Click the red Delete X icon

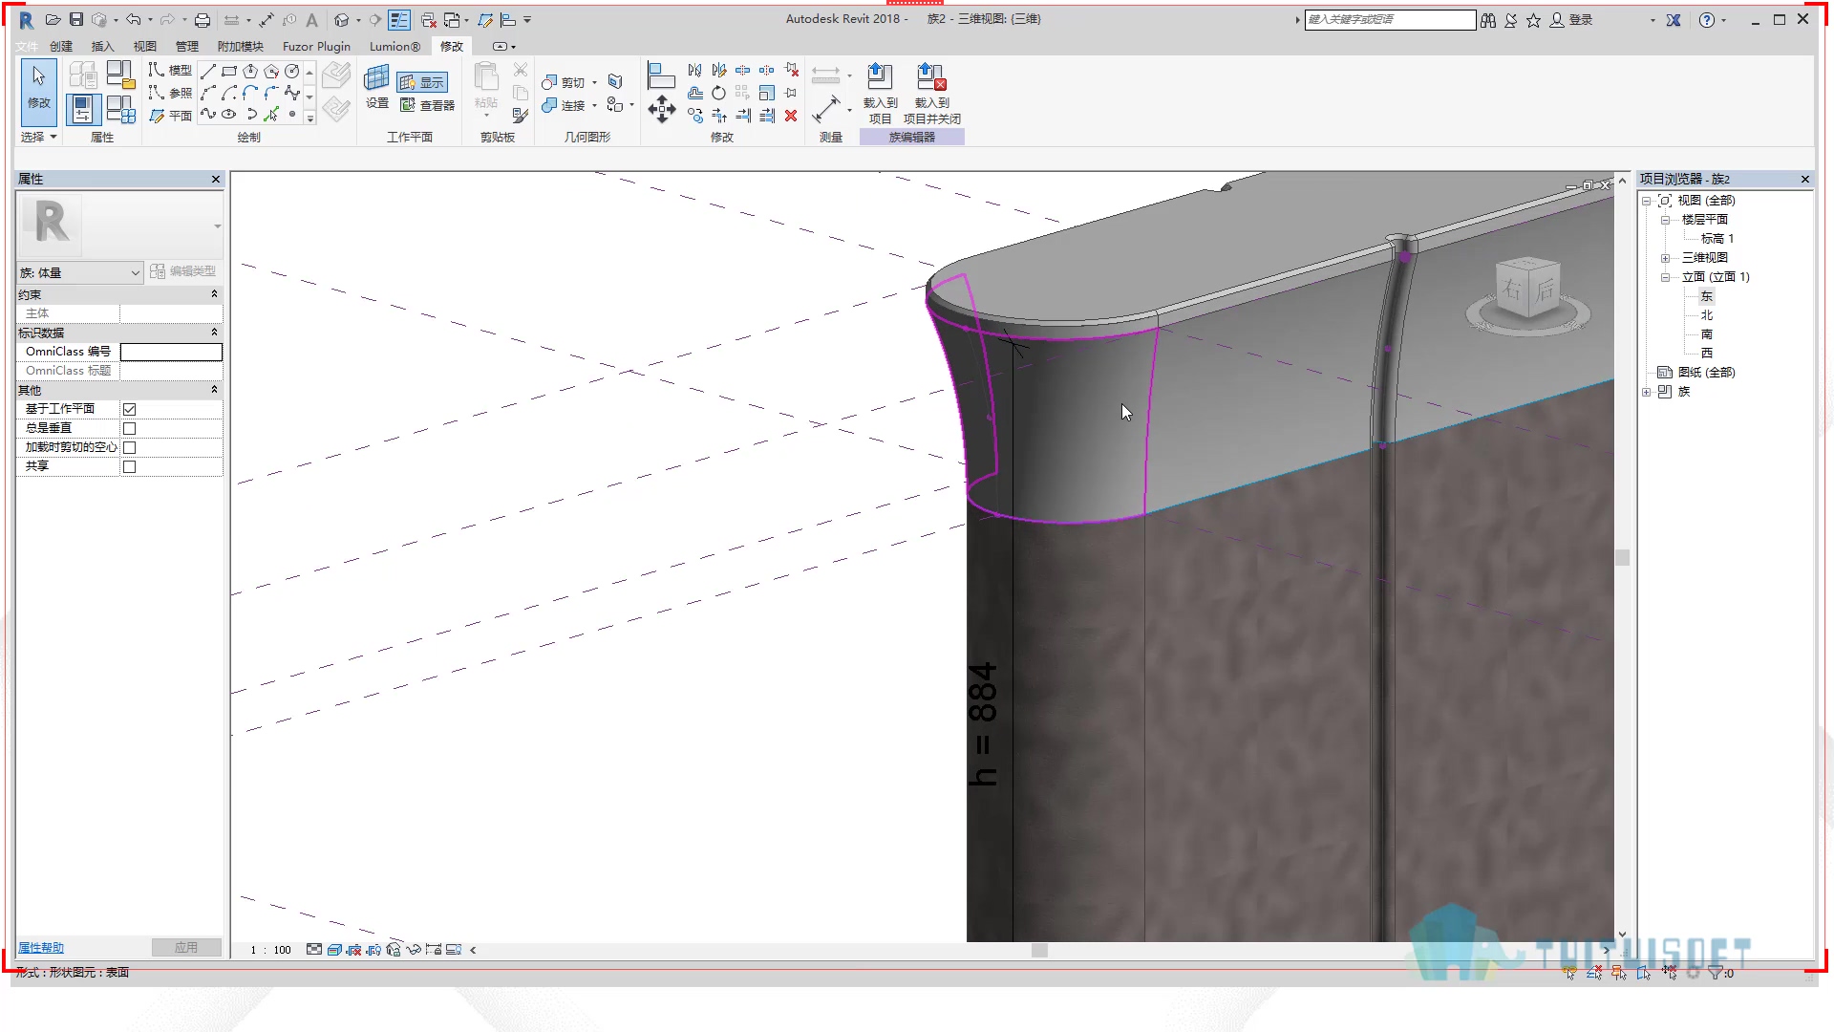[x=791, y=116]
